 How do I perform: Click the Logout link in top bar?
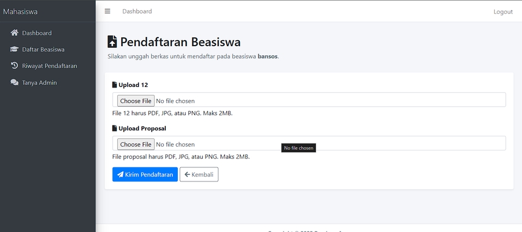502,11
